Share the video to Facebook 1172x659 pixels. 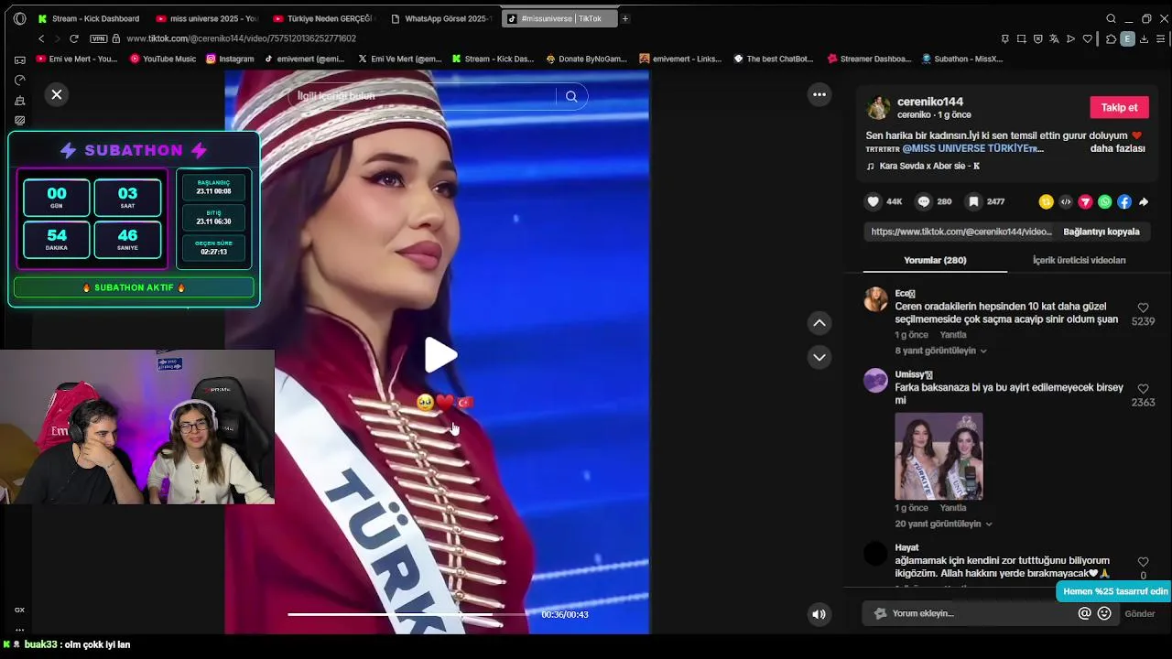pyautogui.click(x=1124, y=201)
